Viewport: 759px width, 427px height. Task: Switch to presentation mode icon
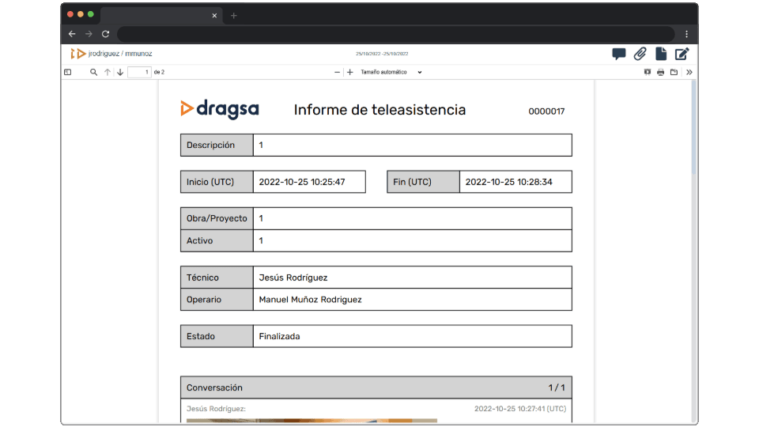[x=648, y=72]
